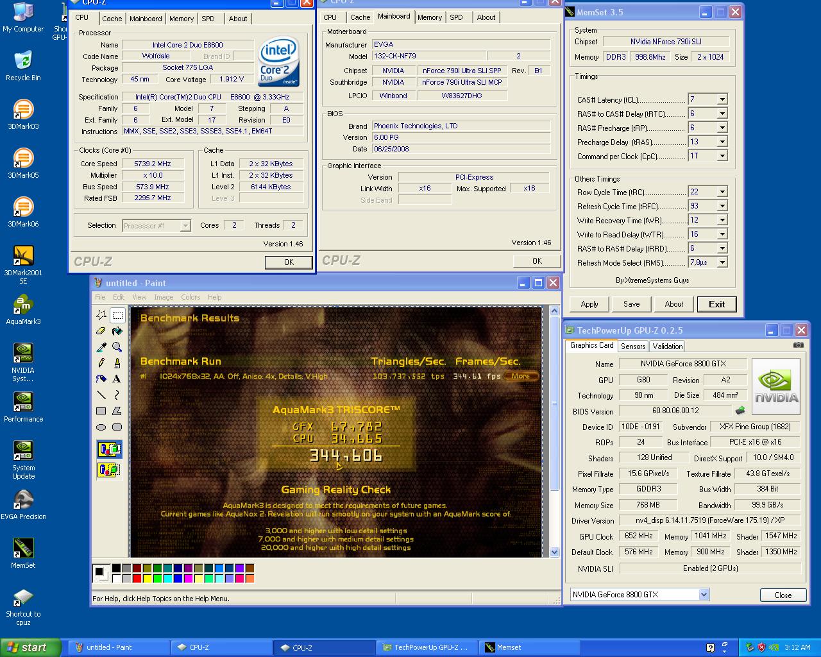Switch to Validation tab in GPU-Z
The image size is (821, 657).
coord(668,346)
